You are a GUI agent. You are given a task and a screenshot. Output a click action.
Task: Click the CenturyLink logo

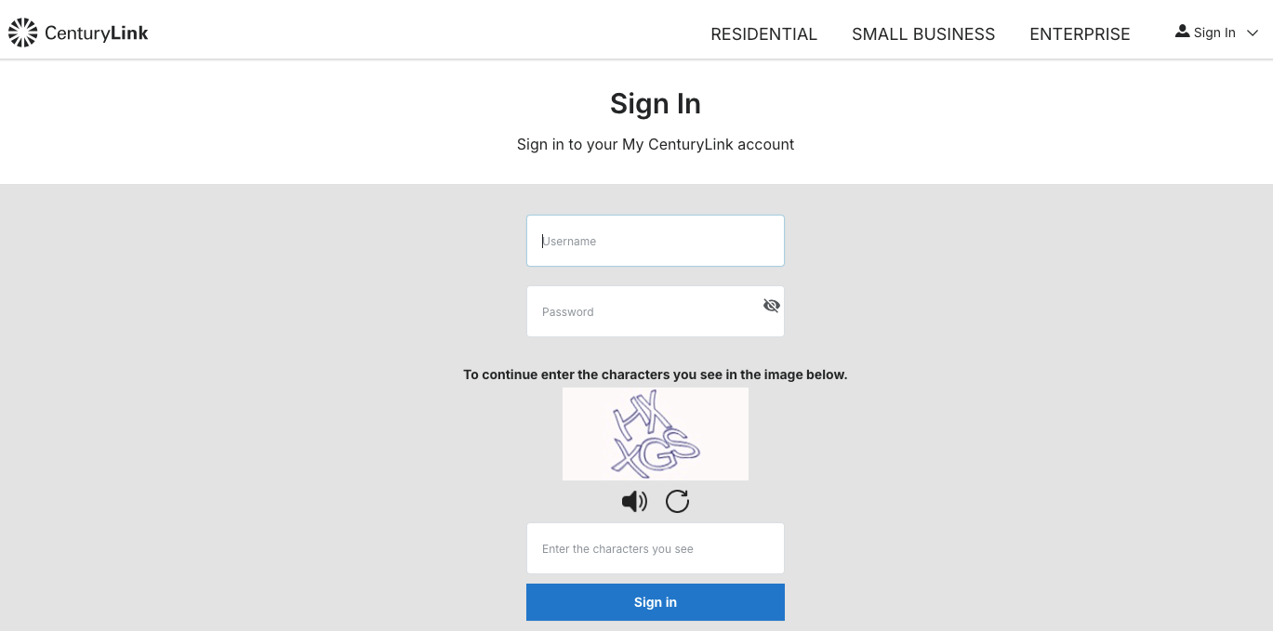tap(78, 33)
